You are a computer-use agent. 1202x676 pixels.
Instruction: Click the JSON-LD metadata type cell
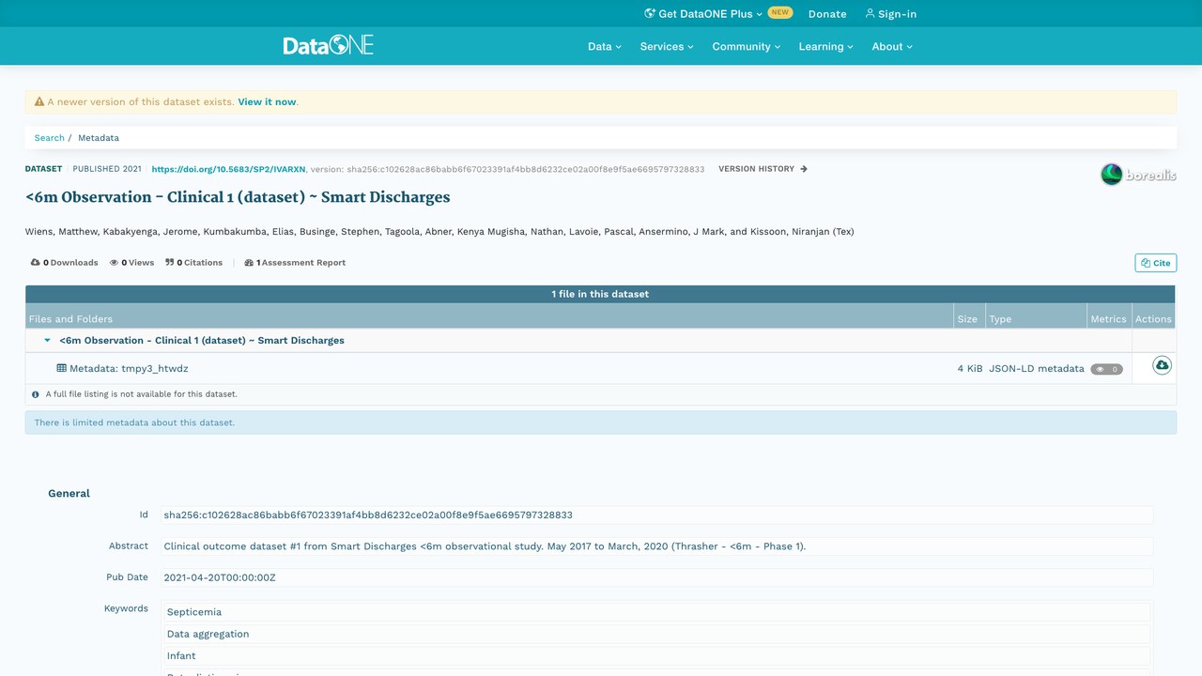tap(1037, 369)
